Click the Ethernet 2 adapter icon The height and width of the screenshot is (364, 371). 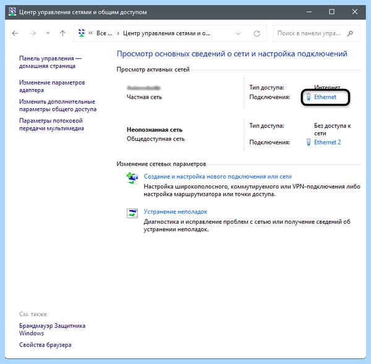309,142
